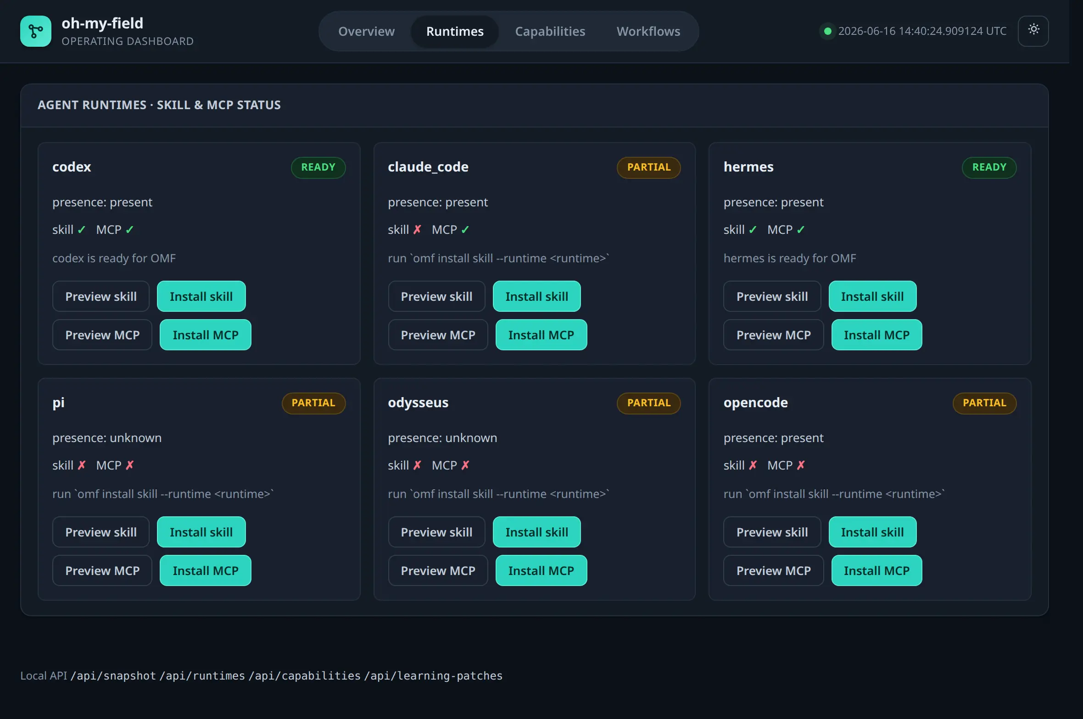Install skill on claude_code runtime
Viewport: 1083px width, 719px height.
pyautogui.click(x=536, y=296)
